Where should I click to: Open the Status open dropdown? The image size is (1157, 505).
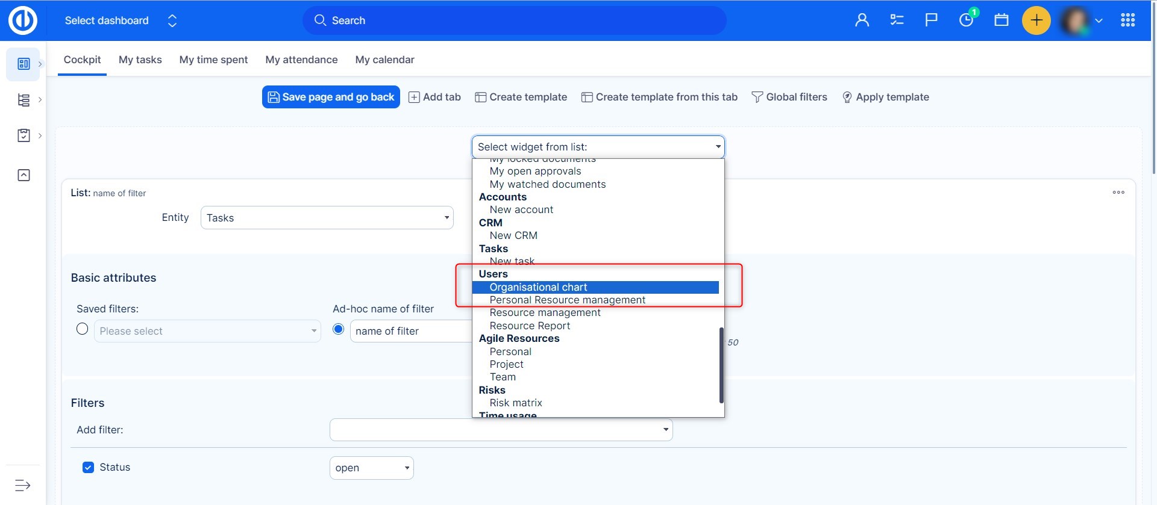pyautogui.click(x=371, y=468)
